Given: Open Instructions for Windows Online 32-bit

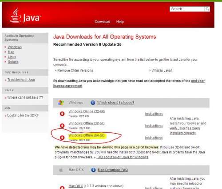Looking at the screenshot, I should pyautogui.click(x=154, y=114).
